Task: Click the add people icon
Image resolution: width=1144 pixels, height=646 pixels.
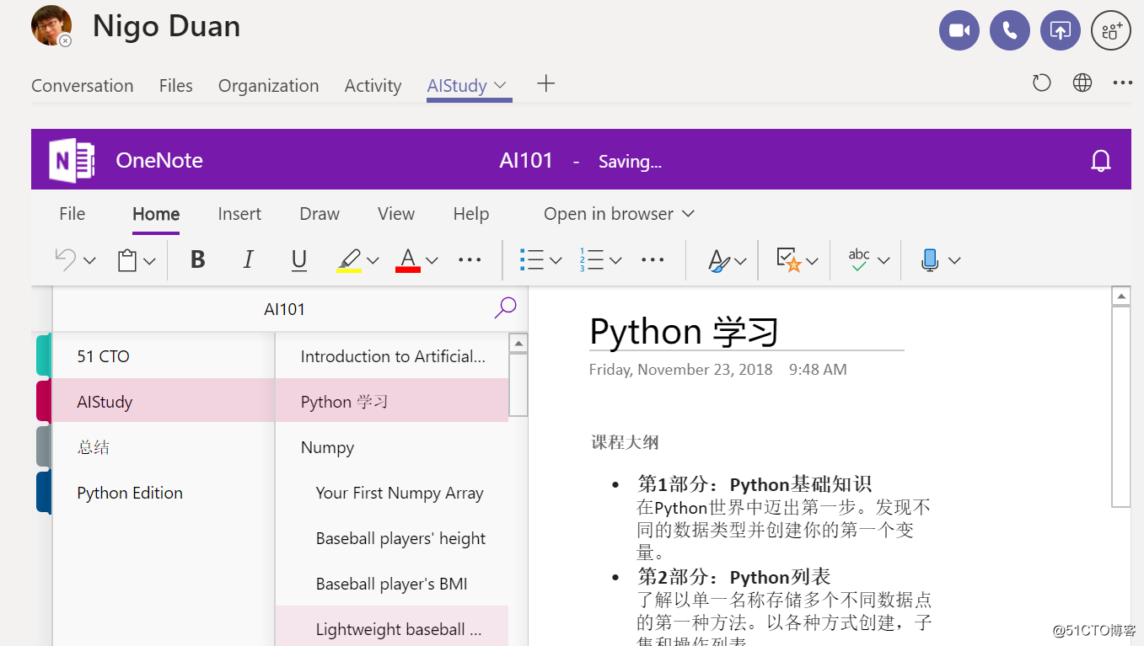Action: 1111,31
